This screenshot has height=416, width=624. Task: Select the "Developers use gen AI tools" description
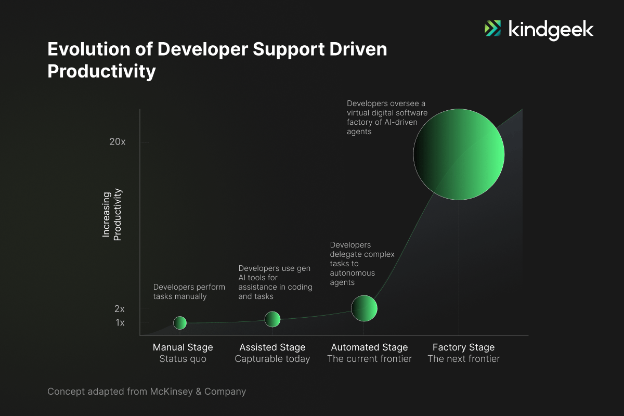(x=274, y=282)
